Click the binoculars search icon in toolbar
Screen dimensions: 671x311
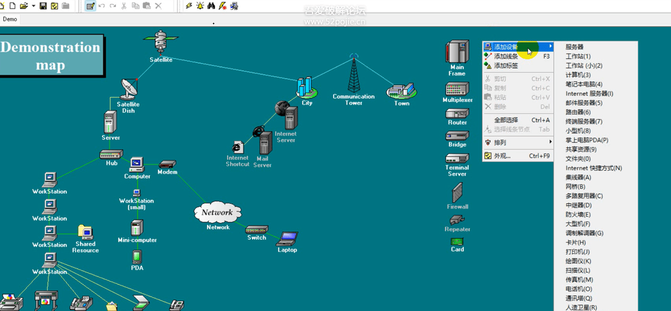[x=211, y=6]
